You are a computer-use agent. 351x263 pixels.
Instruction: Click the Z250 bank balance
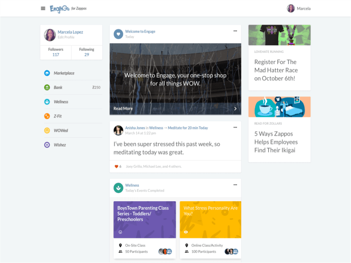click(x=96, y=87)
